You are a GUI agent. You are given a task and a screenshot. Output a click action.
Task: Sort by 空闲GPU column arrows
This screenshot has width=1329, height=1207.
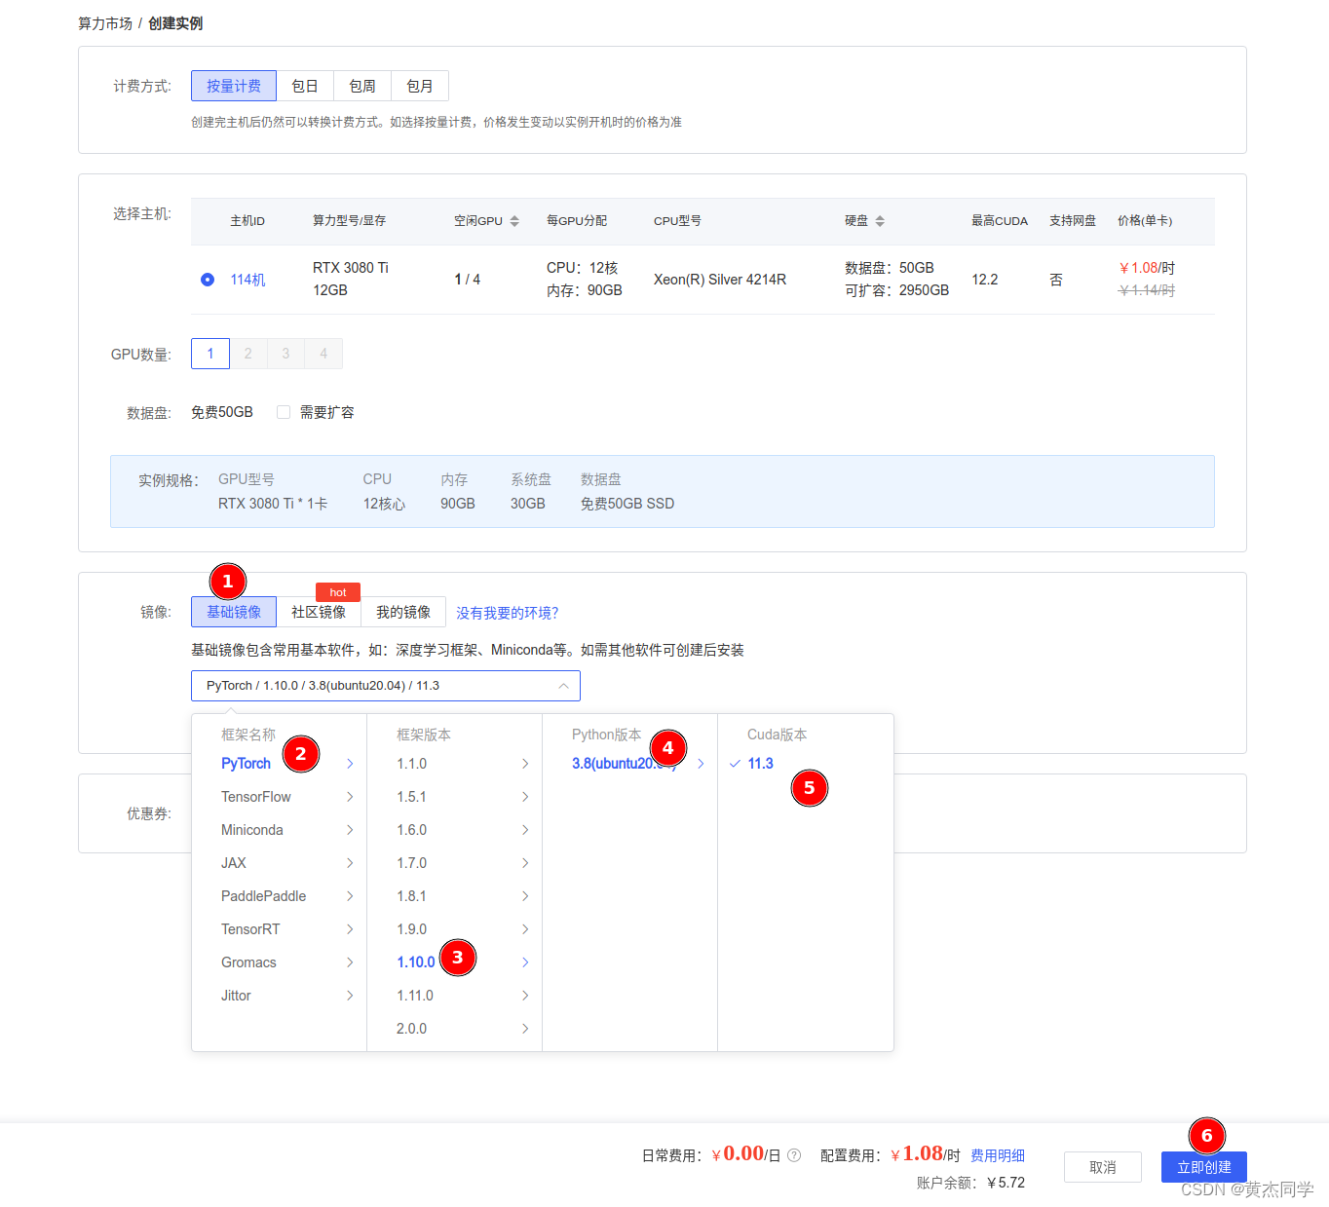click(514, 221)
